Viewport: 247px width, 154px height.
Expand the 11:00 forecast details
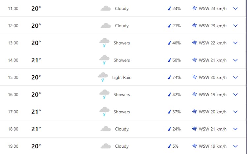pyautogui.click(x=235, y=9)
